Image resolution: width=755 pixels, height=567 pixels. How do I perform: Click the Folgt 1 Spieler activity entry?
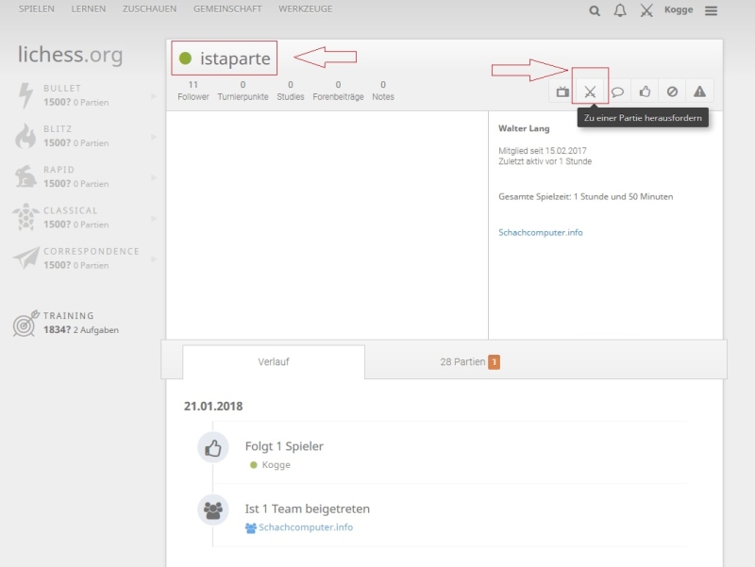tap(284, 446)
